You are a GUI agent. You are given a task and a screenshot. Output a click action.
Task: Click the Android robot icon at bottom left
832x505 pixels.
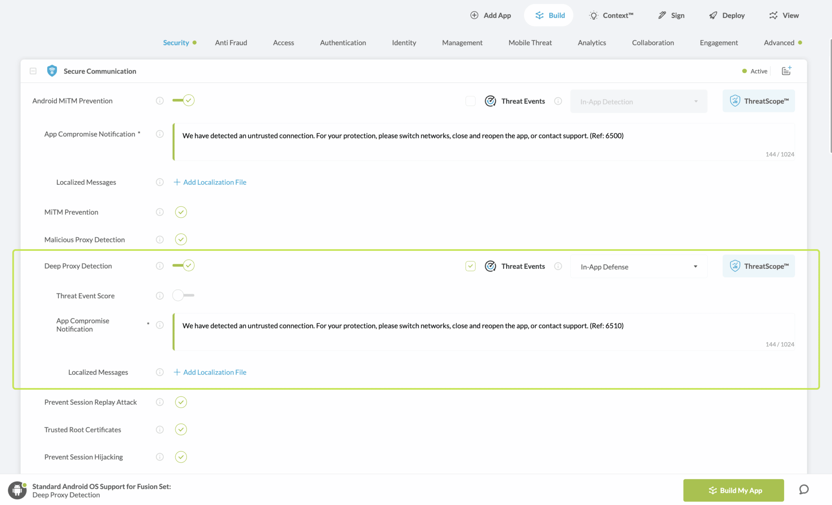(x=17, y=490)
